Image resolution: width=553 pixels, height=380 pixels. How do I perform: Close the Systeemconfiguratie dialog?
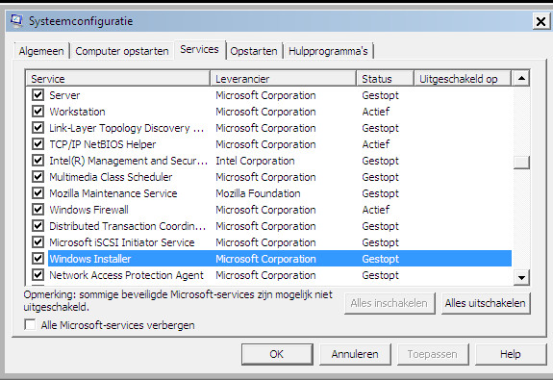(540, 21)
